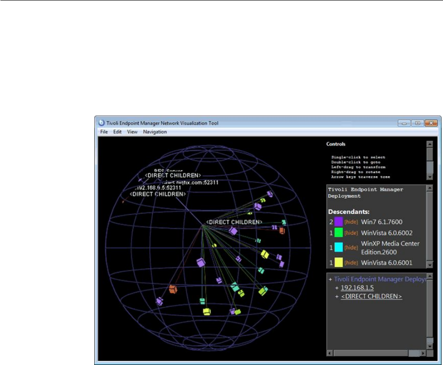
Task: Hide the Win7 6.1.7600 descendants
Action: [351, 222]
